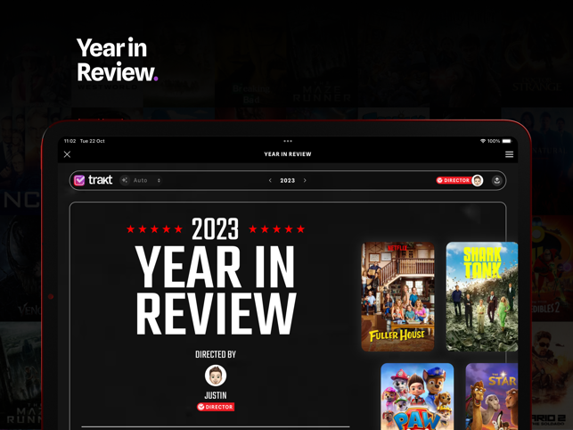Click the 11:02 clock in status bar
573x430 pixels.
pos(70,141)
